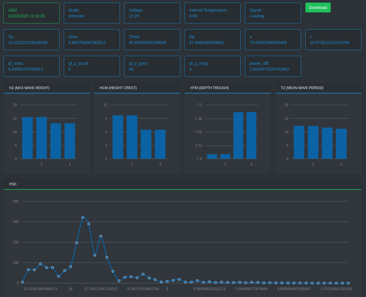
Task: Click the Theta value card
Action: coord(152,40)
